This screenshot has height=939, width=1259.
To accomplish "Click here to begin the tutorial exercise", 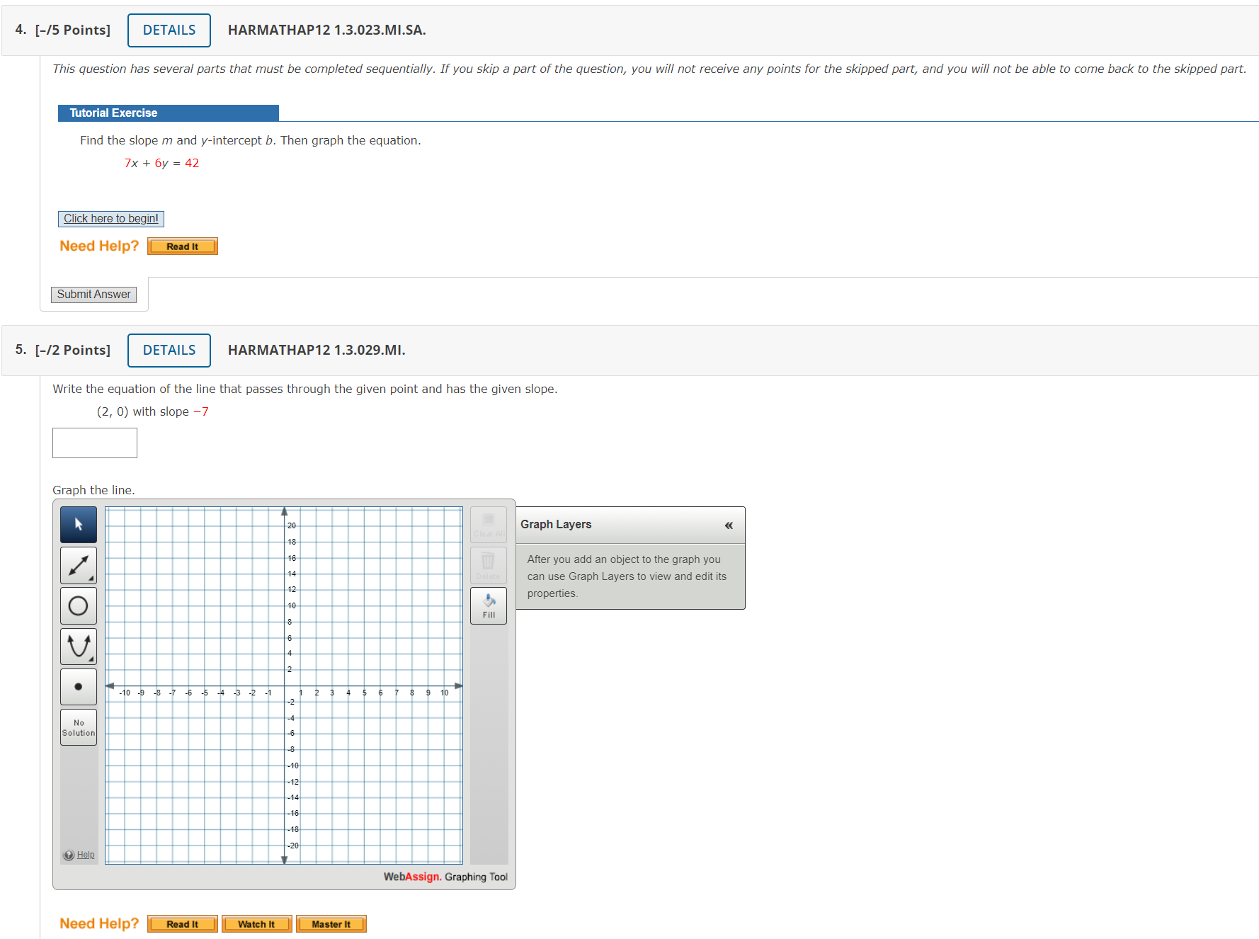I will (110, 218).
